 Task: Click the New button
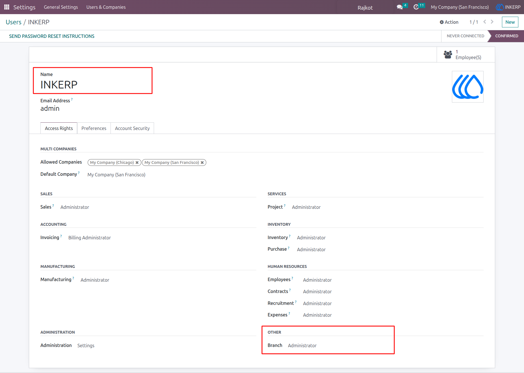[x=510, y=22]
